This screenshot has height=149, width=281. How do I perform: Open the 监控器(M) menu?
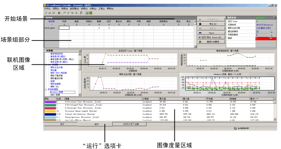(74, 9)
